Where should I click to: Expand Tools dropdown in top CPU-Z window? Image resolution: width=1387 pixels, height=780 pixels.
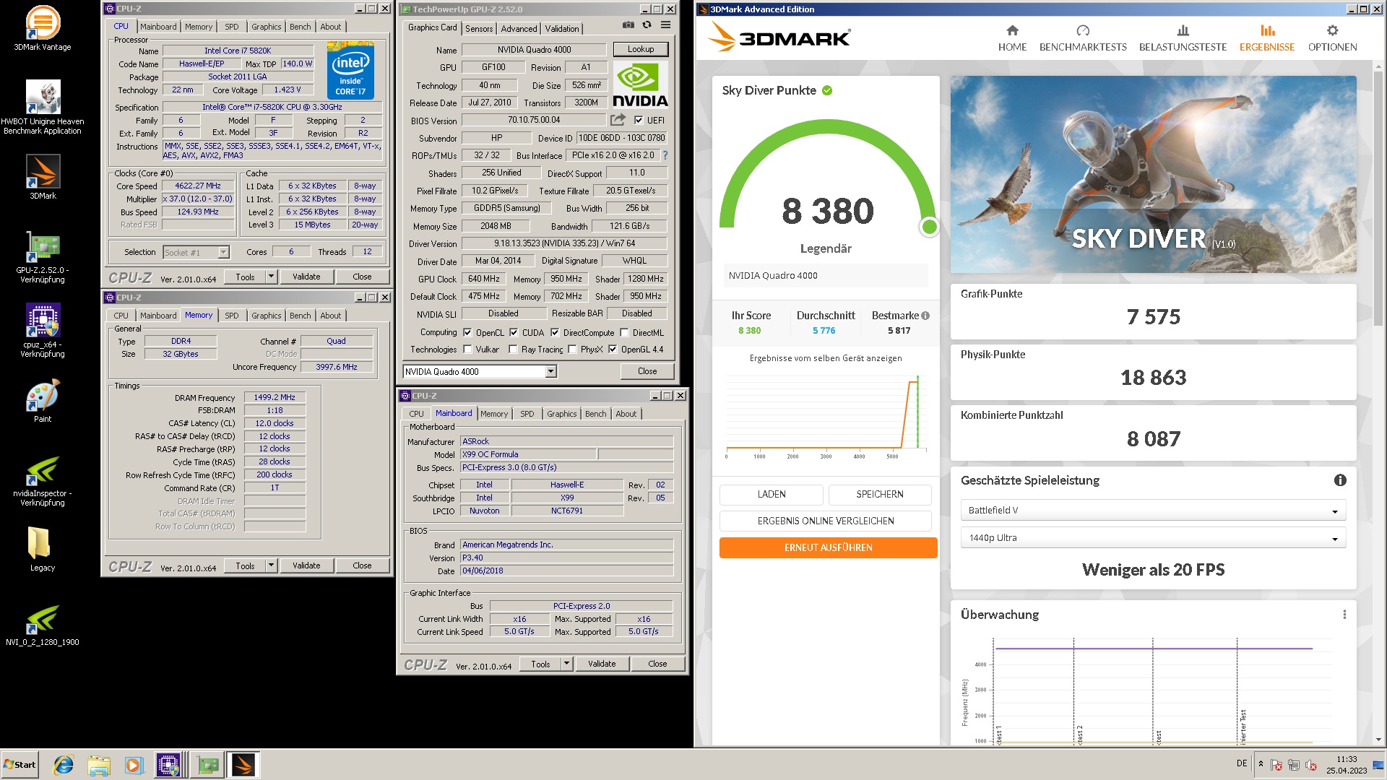[x=271, y=277]
